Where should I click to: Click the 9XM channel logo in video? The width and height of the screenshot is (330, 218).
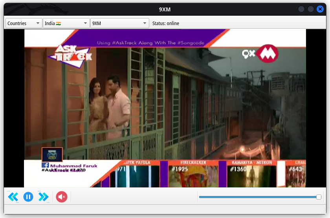tap(260, 54)
